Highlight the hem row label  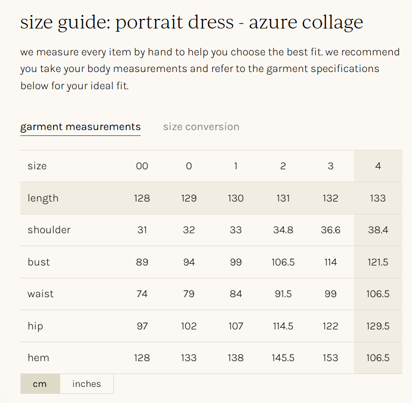pos(38,358)
